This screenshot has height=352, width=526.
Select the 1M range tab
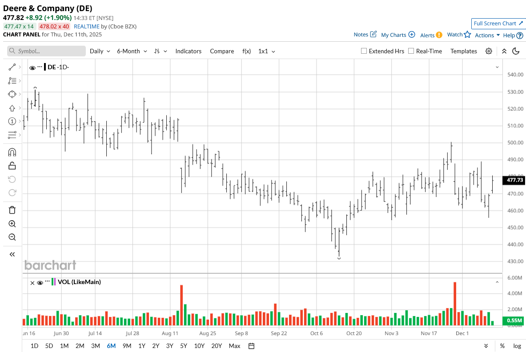click(64, 346)
